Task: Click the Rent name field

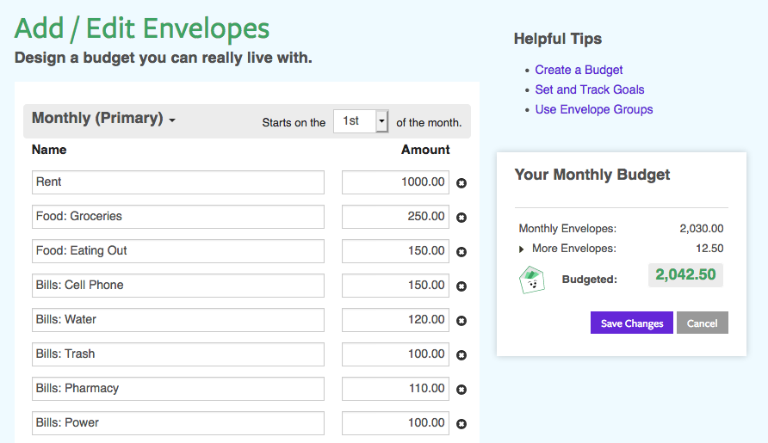Action: 178,182
